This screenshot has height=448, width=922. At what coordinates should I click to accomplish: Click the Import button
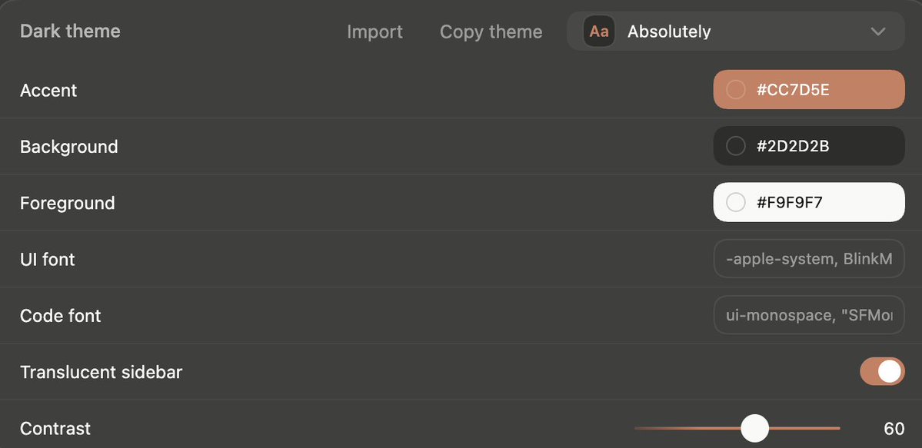[x=374, y=32]
